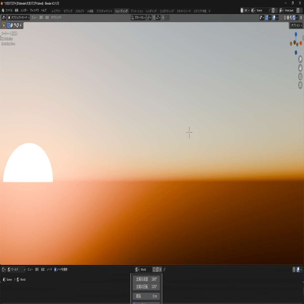This screenshot has height=304, width=304.
Task: Click the new scene copy icon
Action: pos(273,10)
